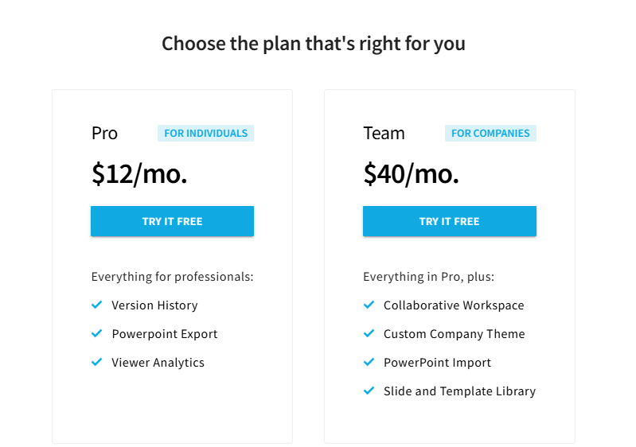The image size is (636, 447).
Task: Click the $12/mo. price
Action: (x=139, y=174)
